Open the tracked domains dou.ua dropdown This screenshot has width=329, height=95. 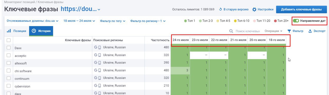[32, 21]
